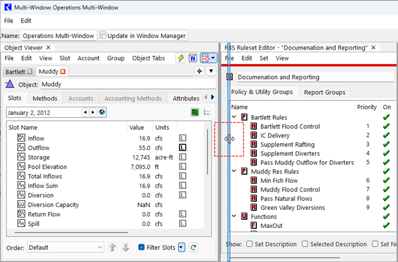Close the Muddy object tab
The image size is (398, 262).
tap(63, 72)
